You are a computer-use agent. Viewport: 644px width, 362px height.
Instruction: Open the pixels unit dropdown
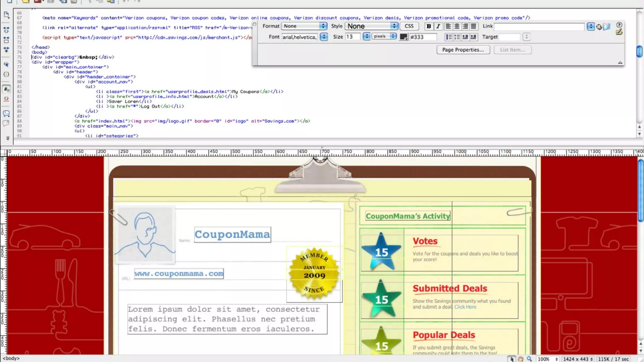click(x=384, y=36)
